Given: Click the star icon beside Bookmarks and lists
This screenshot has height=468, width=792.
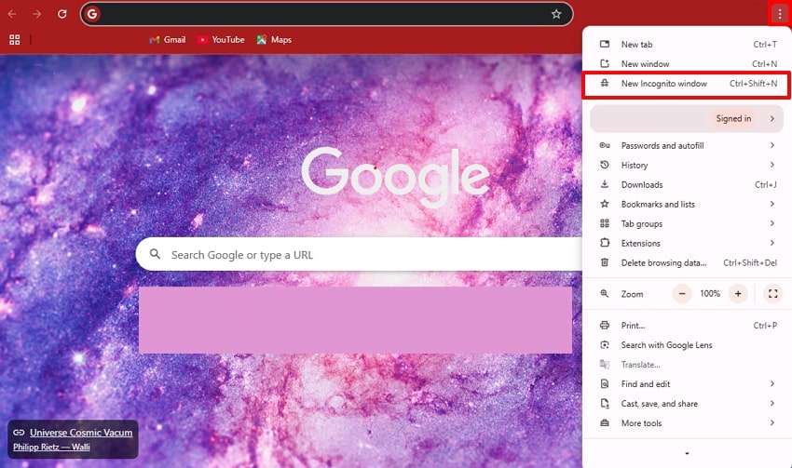Looking at the screenshot, I should click(604, 205).
